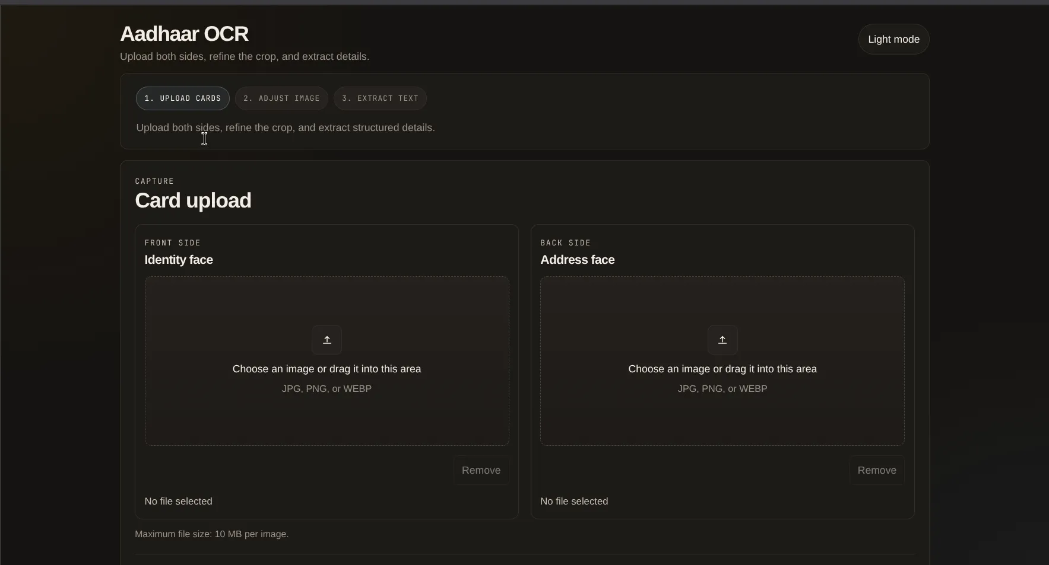Click the upload arrow icon under Address face
Screen dimensions: 1049x565
(722, 340)
